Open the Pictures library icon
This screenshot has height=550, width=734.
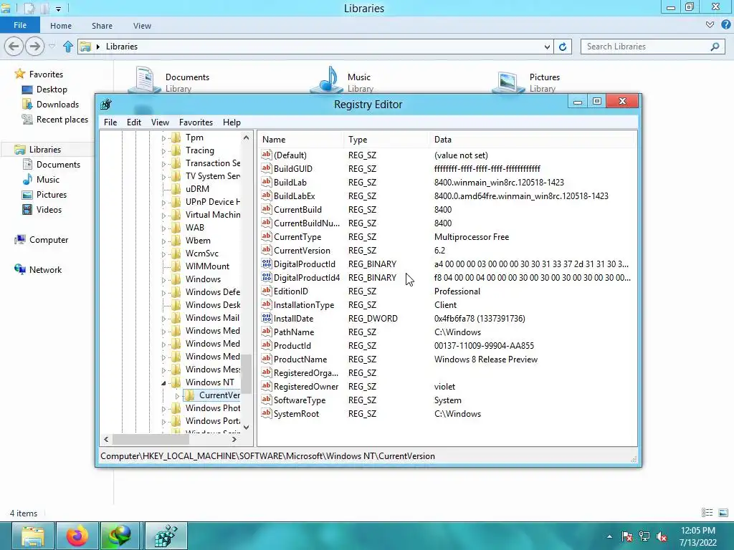point(508,82)
